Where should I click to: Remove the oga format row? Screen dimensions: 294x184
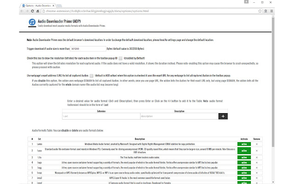257,162
